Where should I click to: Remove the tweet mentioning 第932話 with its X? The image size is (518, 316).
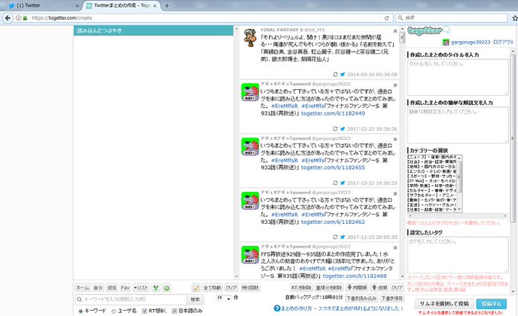(395, 139)
